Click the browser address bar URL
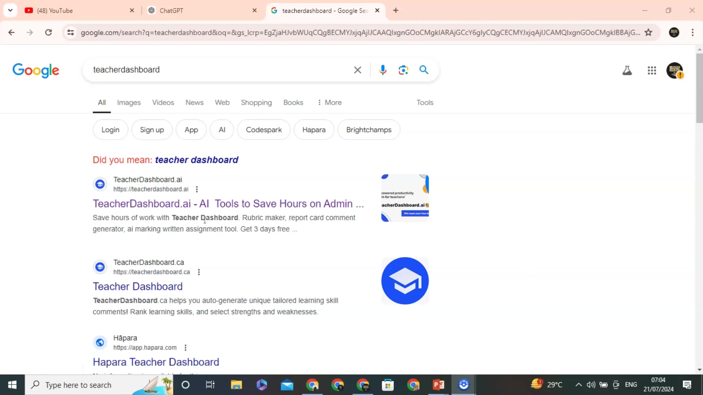Viewport: 703px width, 395px height. pyautogui.click(x=361, y=33)
